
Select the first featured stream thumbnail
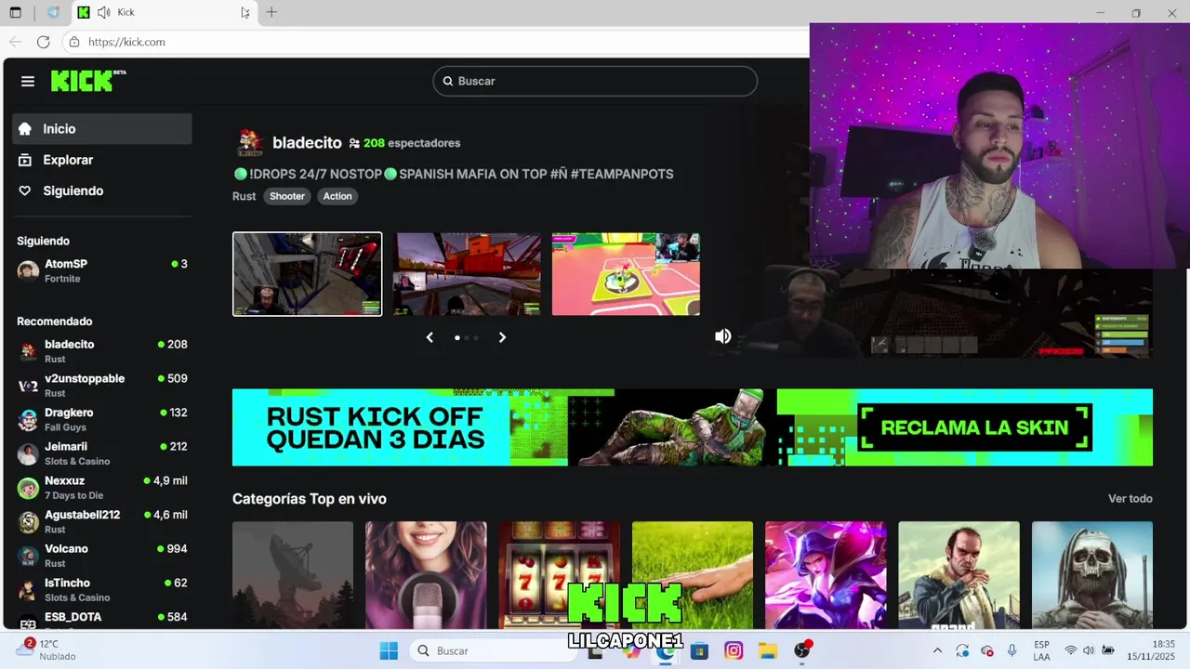click(307, 274)
